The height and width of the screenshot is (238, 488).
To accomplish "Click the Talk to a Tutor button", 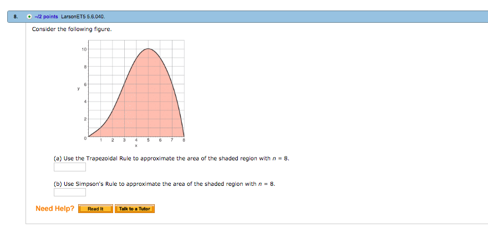I will [135, 209].
